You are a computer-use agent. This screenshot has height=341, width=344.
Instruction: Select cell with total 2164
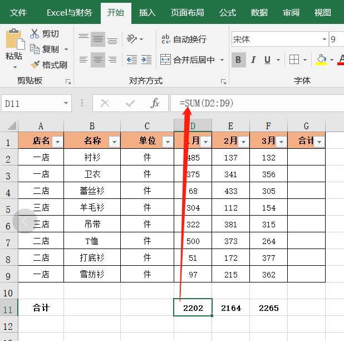pos(231,308)
